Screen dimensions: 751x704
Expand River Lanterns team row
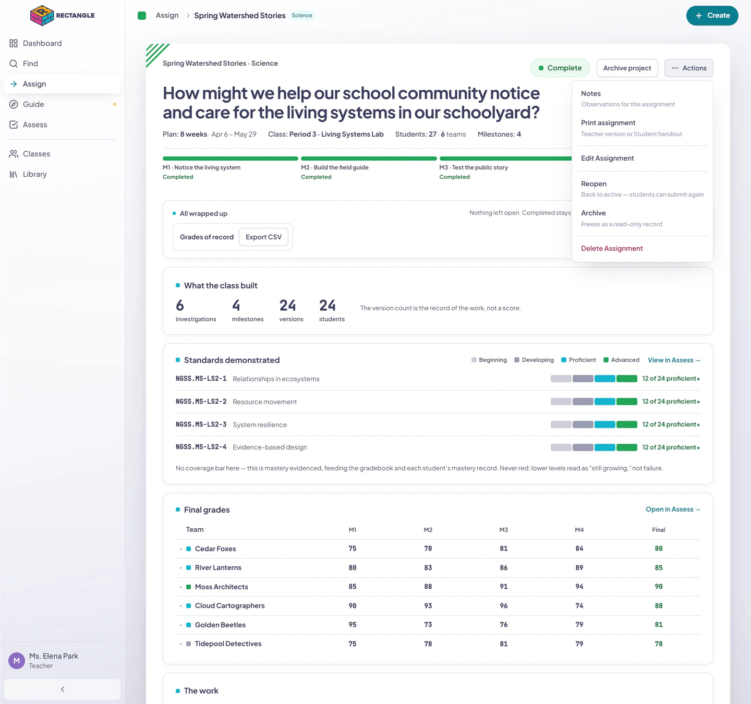[x=181, y=568]
